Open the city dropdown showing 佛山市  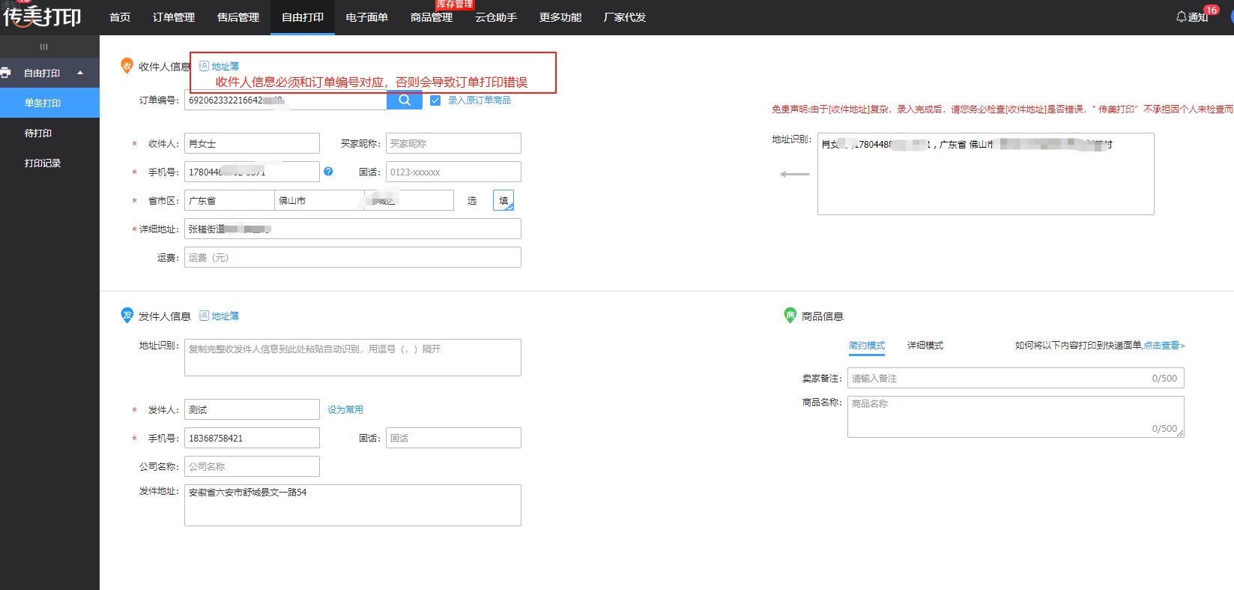319,200
